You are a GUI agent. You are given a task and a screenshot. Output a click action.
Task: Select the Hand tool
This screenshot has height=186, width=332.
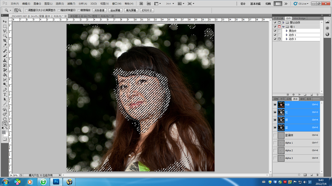click(x=5, y=119)
